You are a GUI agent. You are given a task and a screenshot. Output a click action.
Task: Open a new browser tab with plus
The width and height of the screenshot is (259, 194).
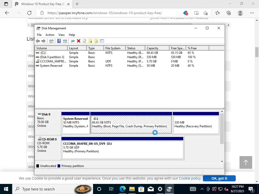(77, 4)
